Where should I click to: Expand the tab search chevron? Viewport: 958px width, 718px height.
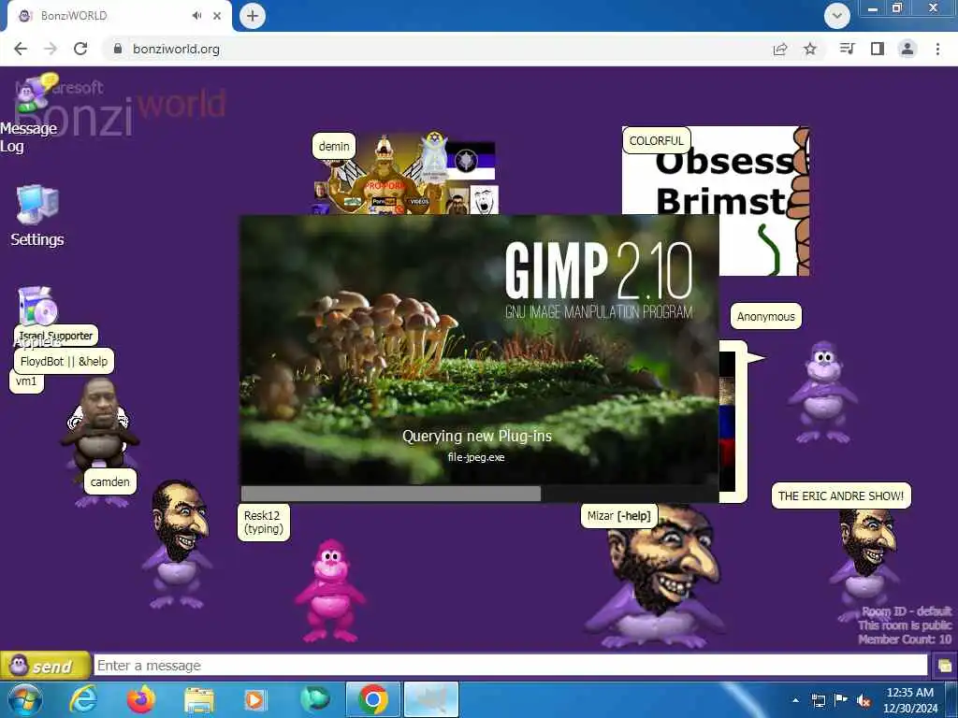pyautogui.click(x=836, y=16)
